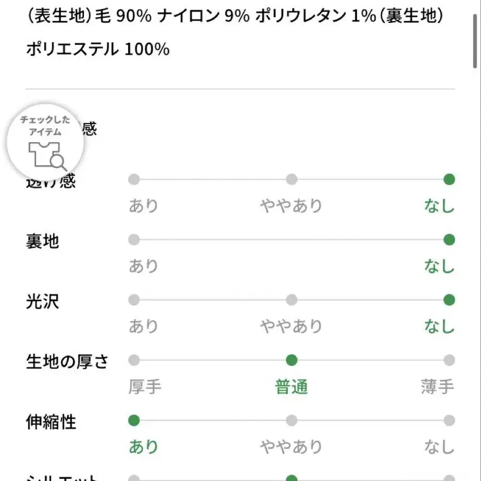Click the green 生地の厚さ '普通' dot

coord(291,360)
